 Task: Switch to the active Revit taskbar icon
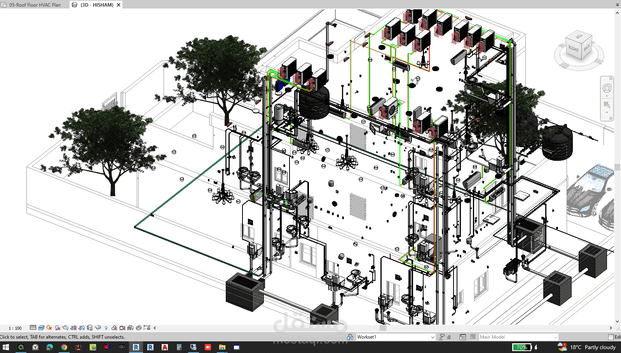pos(136,347)
